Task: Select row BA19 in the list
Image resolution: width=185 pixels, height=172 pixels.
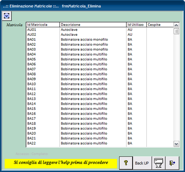Action: [100, 129]
